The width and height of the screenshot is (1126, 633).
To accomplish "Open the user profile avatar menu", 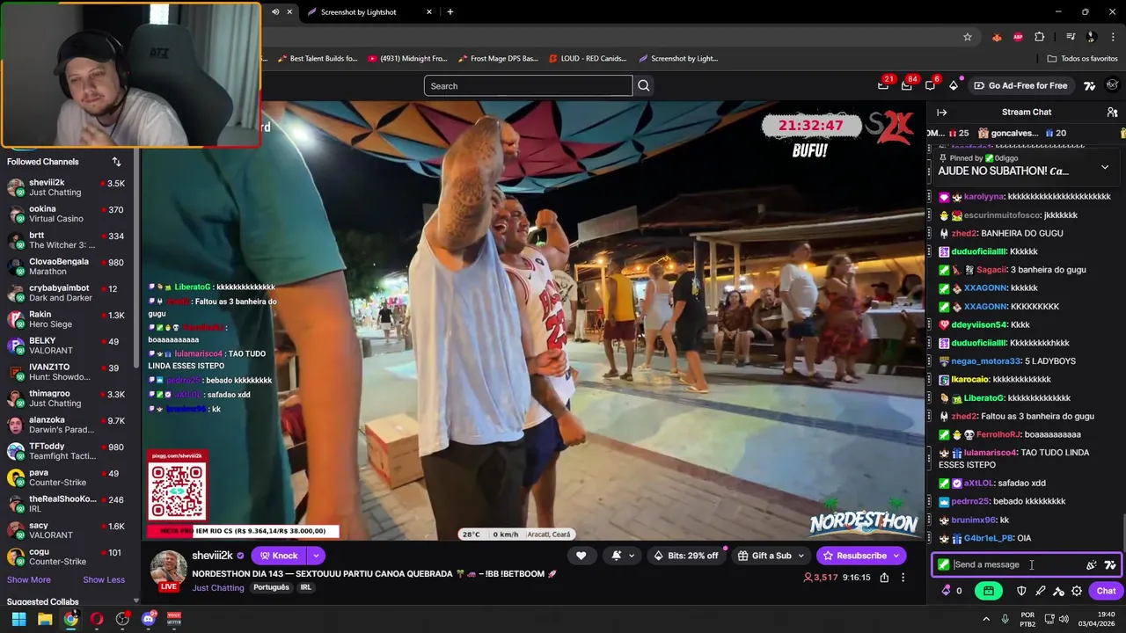I will [x=1112, y=85].
